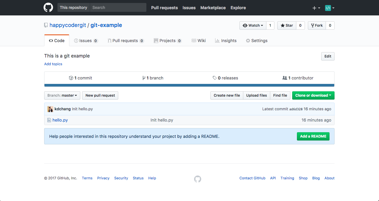Open footer Help link
Viewport: 379px width, 201px height.
tap(152, 178)
